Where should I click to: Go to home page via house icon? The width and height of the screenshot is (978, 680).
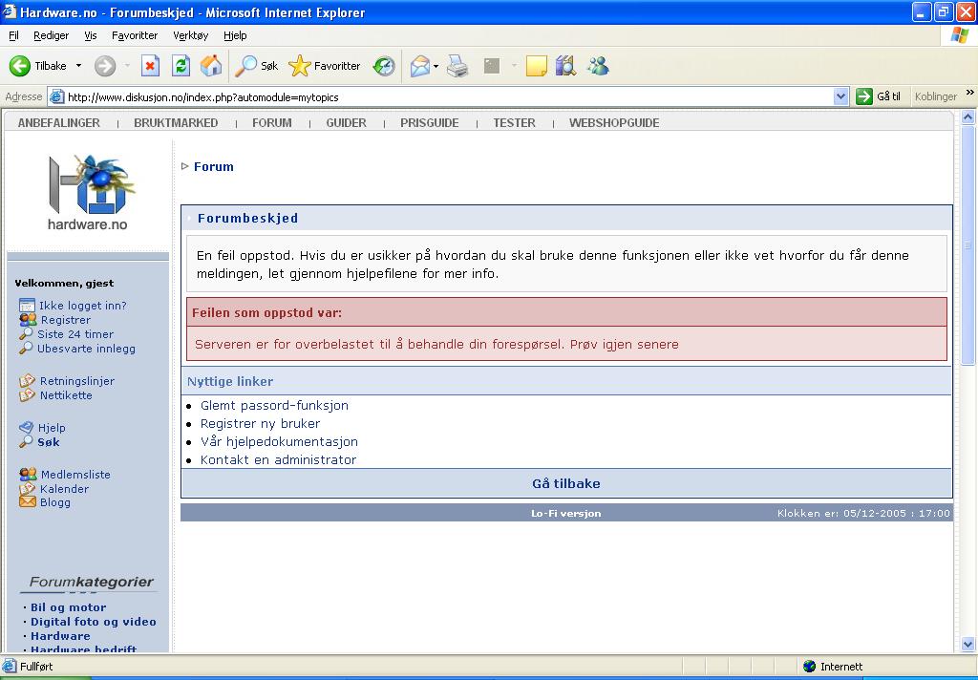click(211, 66)
